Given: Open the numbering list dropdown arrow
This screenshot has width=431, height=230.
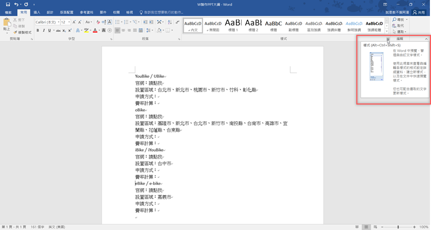Looking at the screenshot, I should [x=130, y=22].
